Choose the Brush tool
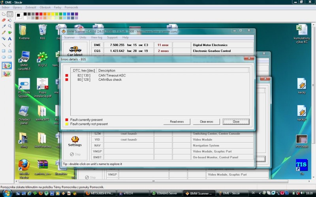This screenshot has width=316, height=197. point(9,32)
